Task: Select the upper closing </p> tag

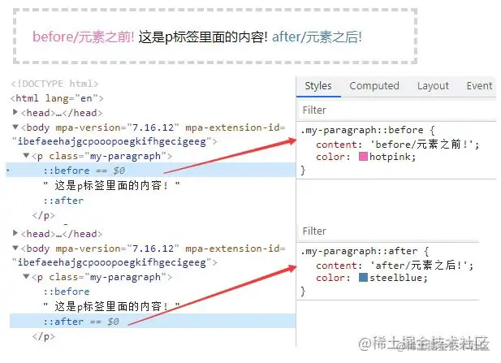Action: 44,215
